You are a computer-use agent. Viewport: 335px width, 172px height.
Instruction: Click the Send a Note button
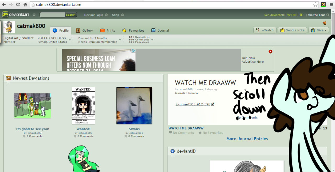click(292, 30)
